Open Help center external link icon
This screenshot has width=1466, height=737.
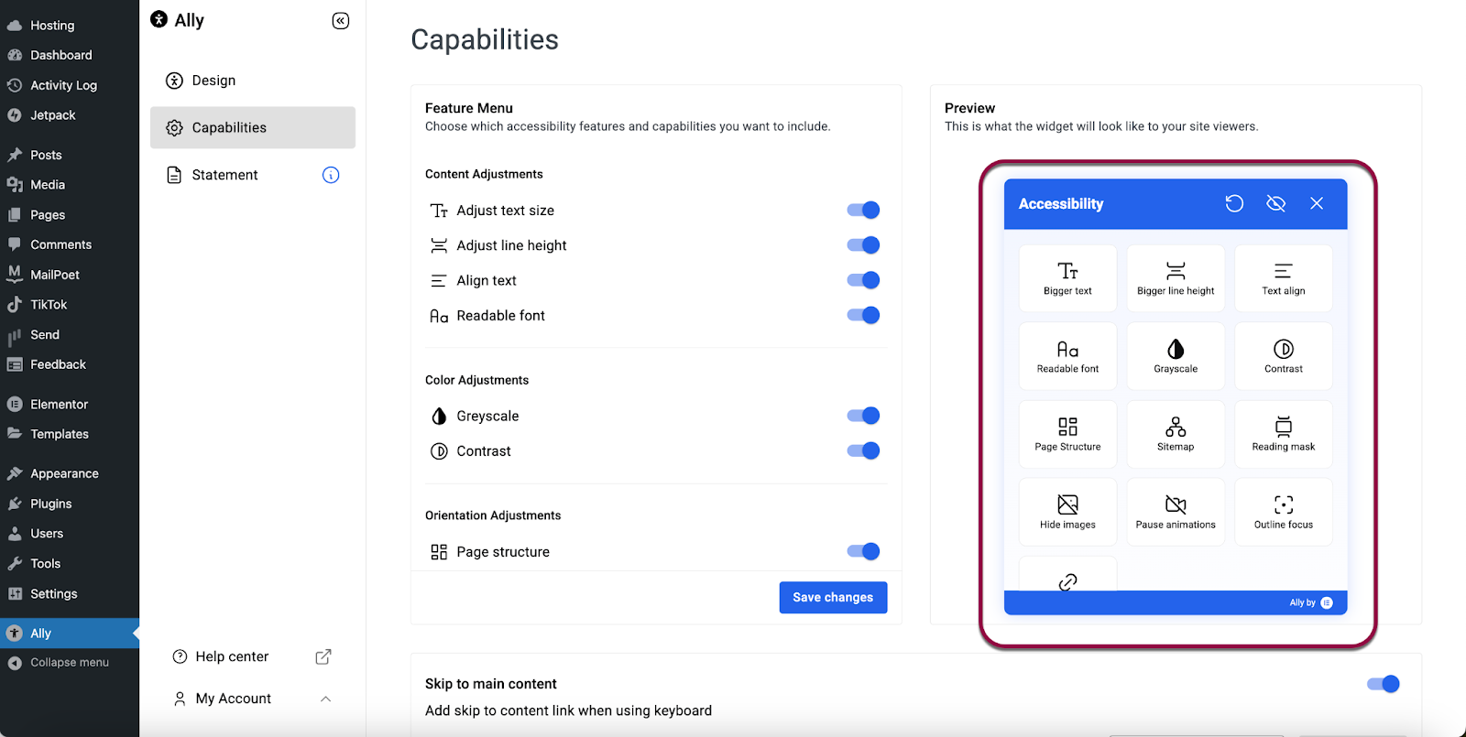tap(323, 656)
